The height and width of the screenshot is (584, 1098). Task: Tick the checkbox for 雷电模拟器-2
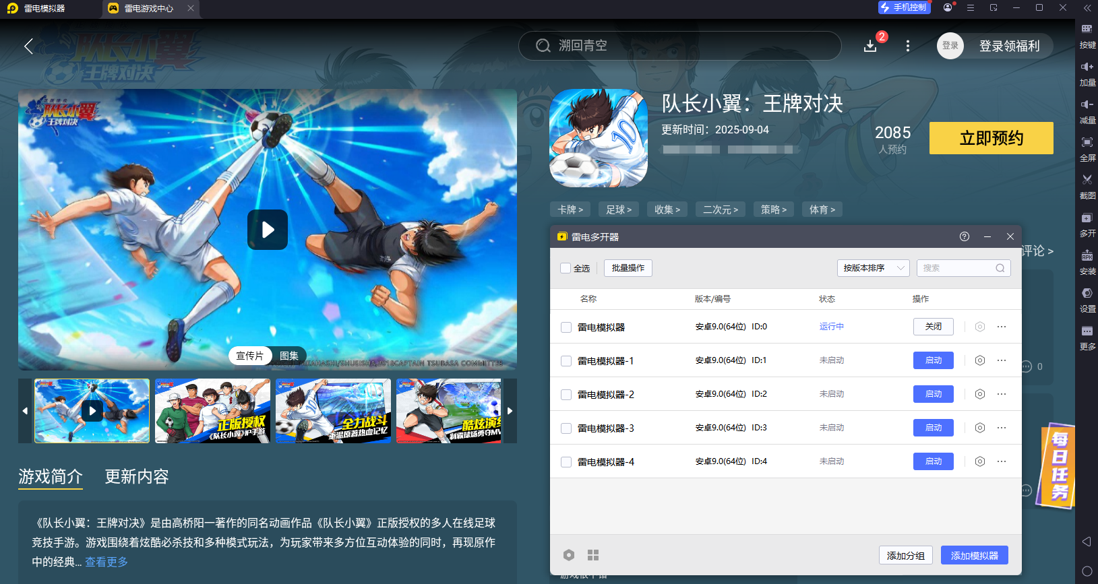[x=566, y=395]
